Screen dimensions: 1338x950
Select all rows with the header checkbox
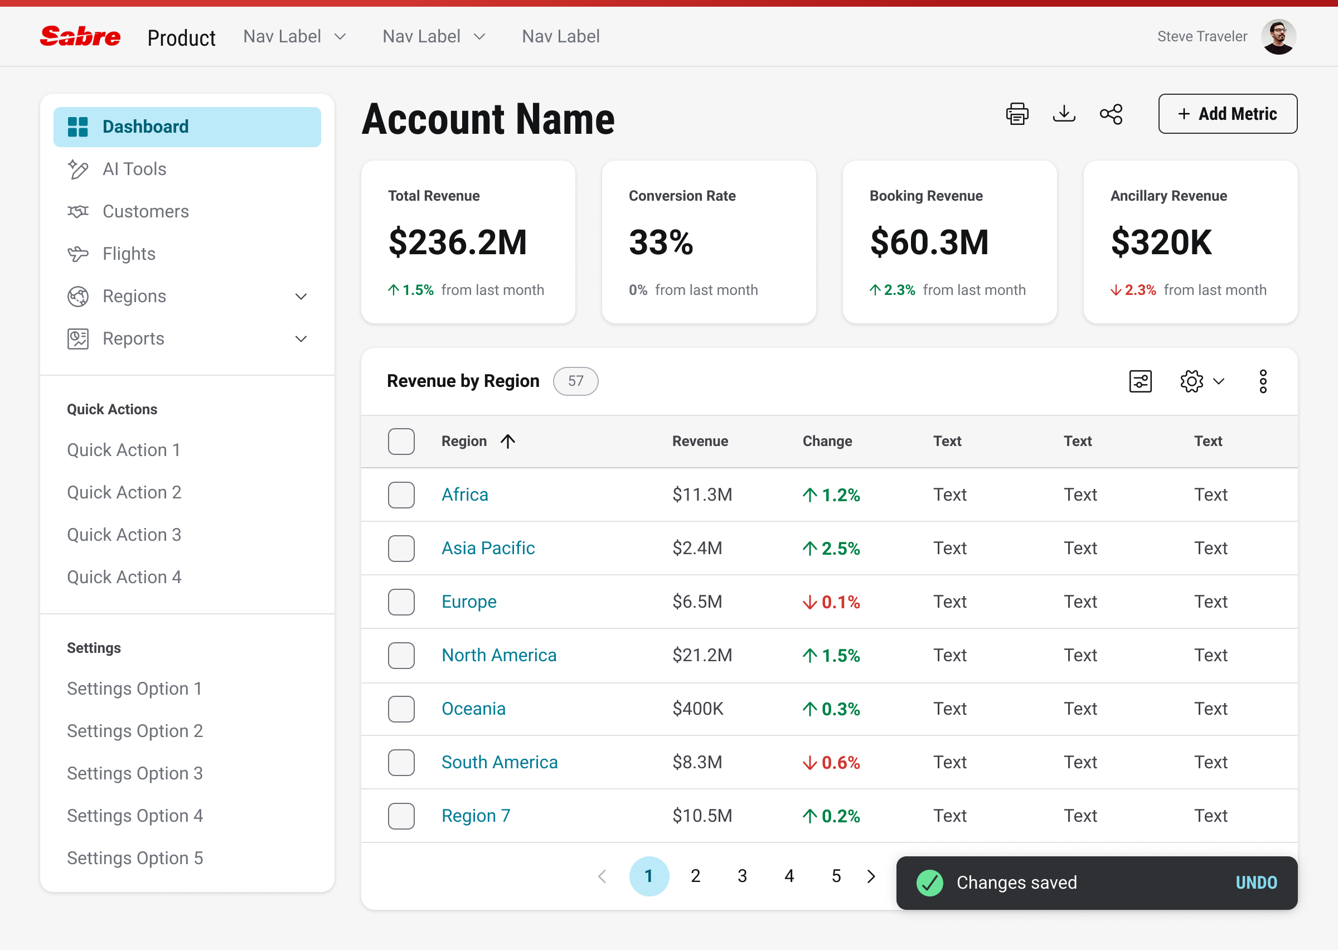click(401, 441)
